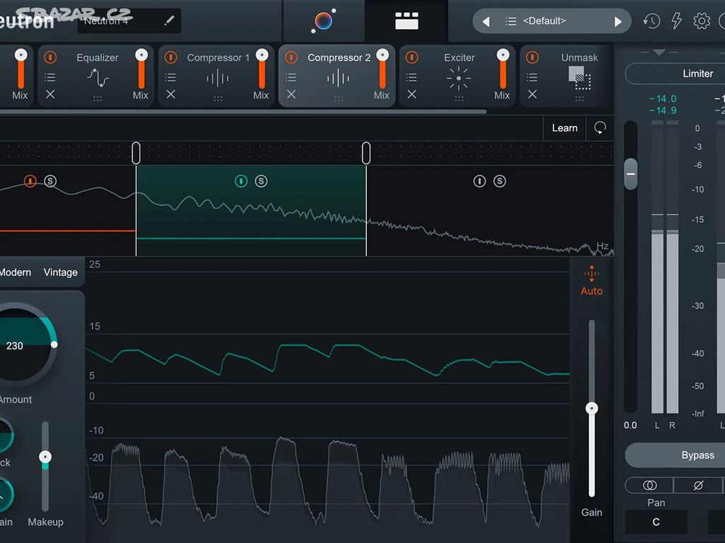Viewport: 725px width, 543px height.
Task: Select the Equalizer module title
Action: 98,57
